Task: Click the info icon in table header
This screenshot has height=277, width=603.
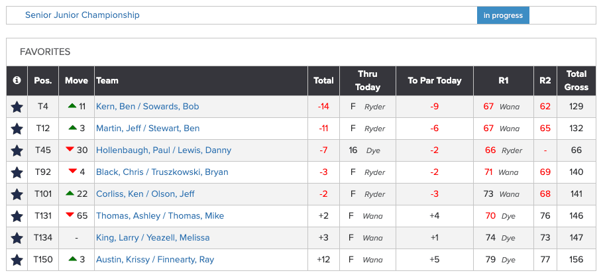Action: (17, 81)
